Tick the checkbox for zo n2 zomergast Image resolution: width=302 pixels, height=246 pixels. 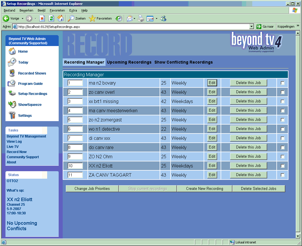pos(282,120)
